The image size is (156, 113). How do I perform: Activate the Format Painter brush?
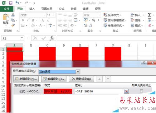click(x=13, y=25)
